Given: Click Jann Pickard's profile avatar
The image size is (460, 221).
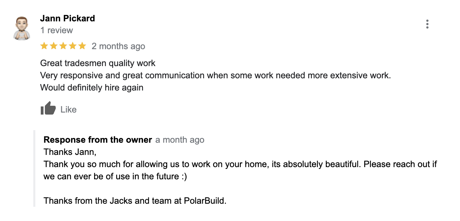Looking at the screenshot, I should [x=22, y=28].
